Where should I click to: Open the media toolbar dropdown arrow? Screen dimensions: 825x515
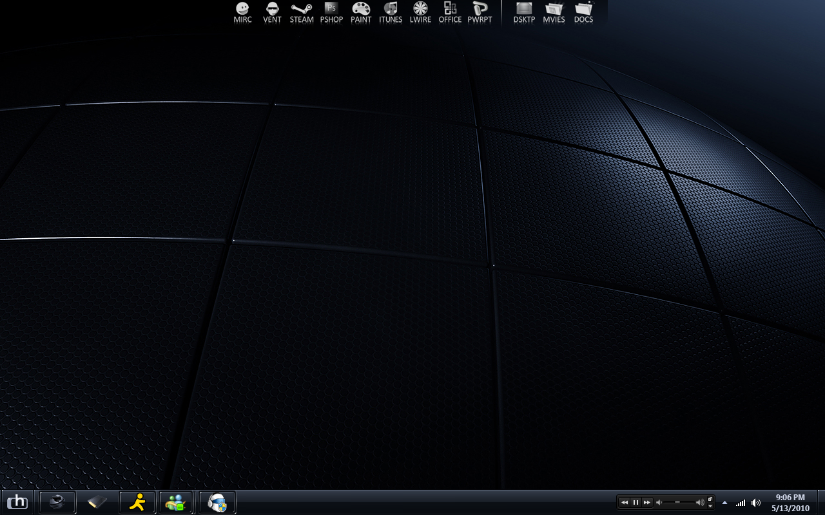pyautogui.click(x=710, y=506)
